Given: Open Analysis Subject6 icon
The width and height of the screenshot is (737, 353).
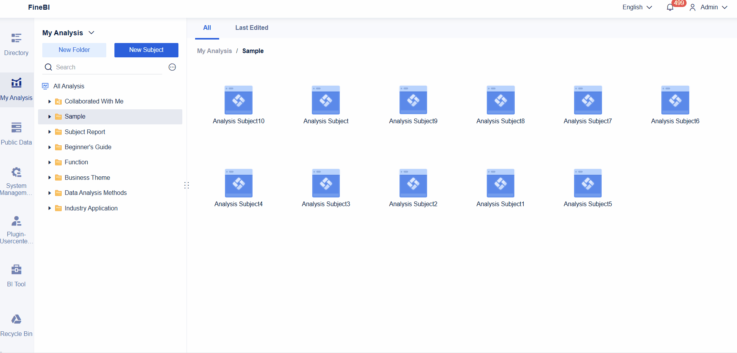Looking at the screenshot, I should [675, 100].
